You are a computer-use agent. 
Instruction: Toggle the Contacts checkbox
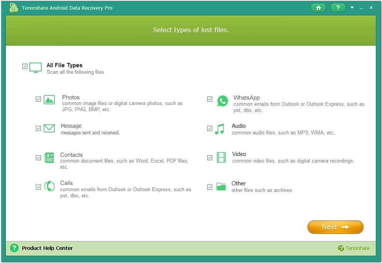click(38, 158)
